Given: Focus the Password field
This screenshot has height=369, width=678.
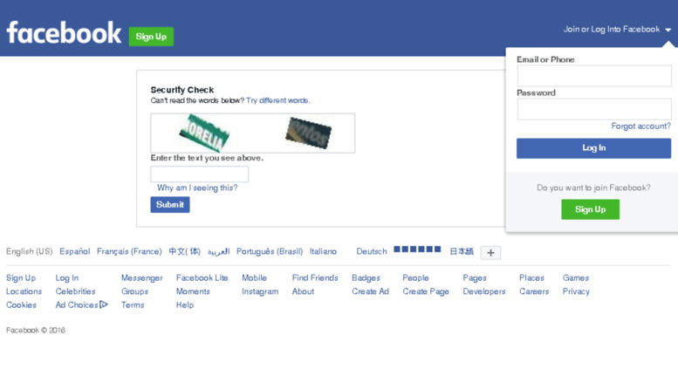Looking at the screenshot, I should pos(594,109).
